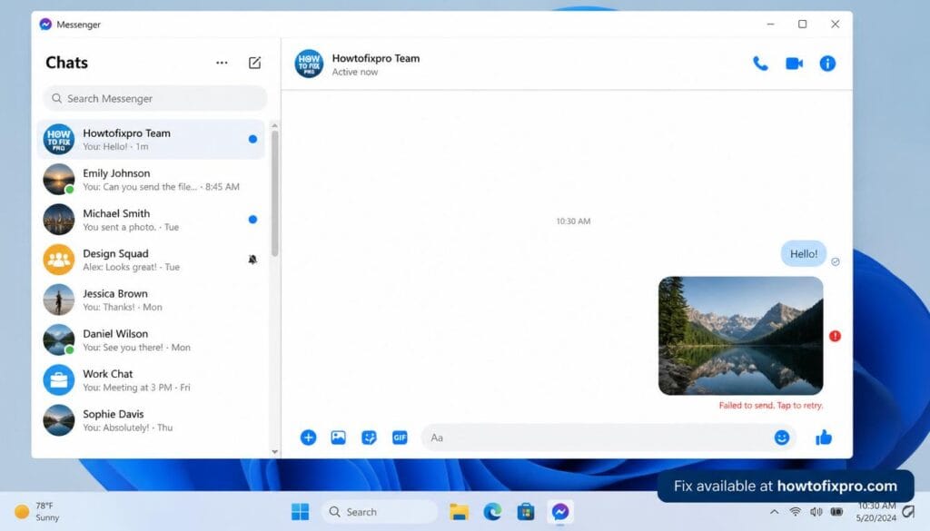Open Michael Smith conversation

tap(152, 220)
